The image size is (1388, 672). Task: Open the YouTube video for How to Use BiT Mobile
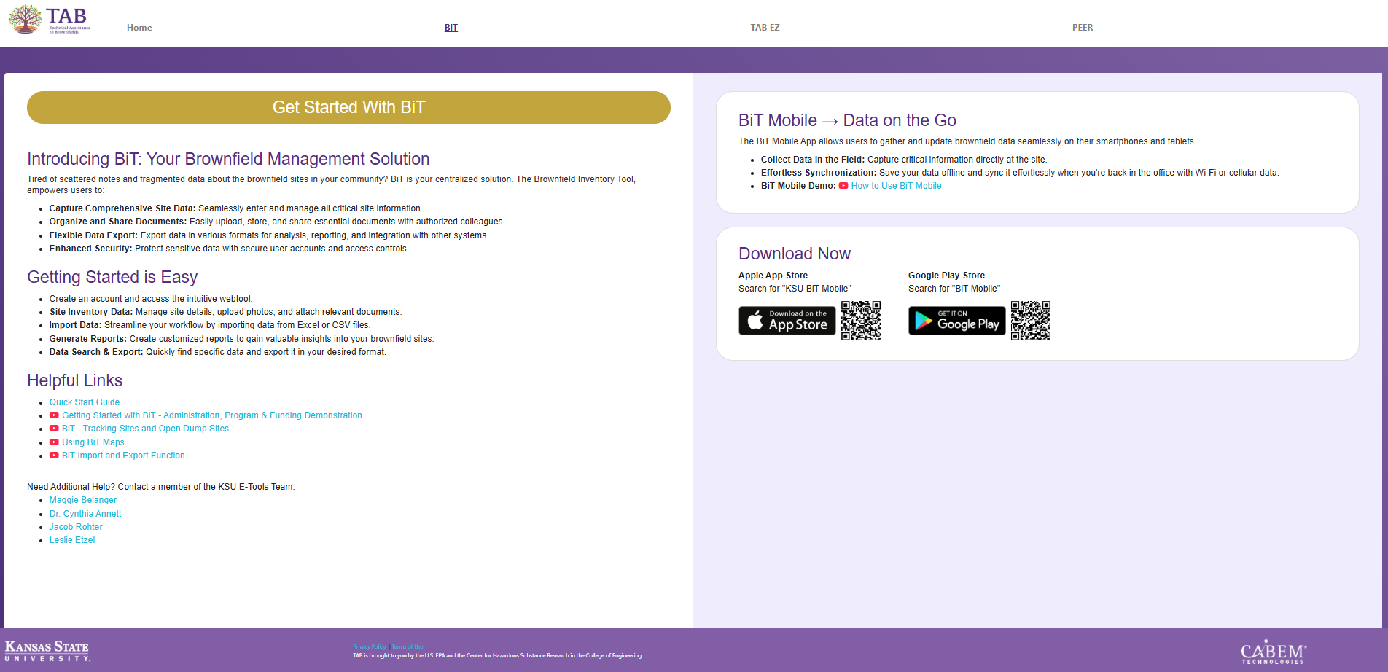(x=896, y=186)
